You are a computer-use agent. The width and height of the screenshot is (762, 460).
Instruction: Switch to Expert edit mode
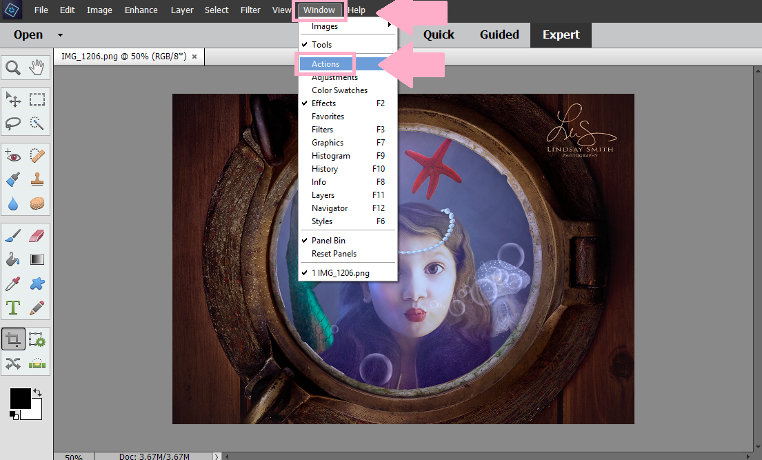click(x=561, y=35)
